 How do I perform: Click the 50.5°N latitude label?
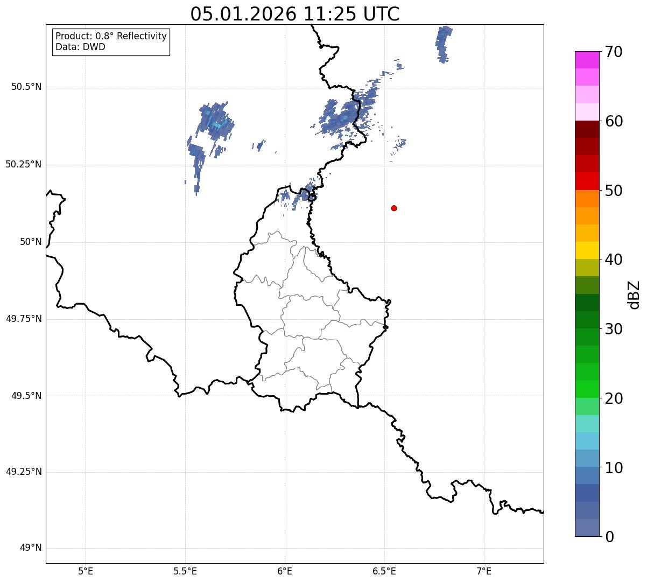26,87
